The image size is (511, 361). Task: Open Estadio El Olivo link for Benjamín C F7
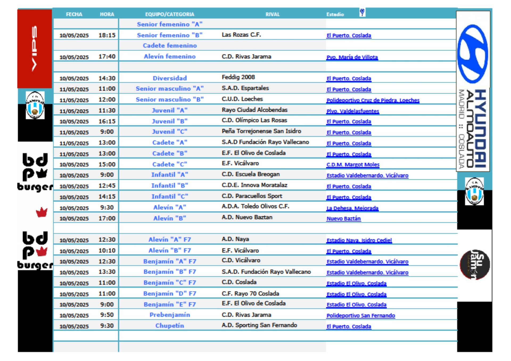click(x=356, y=284)
